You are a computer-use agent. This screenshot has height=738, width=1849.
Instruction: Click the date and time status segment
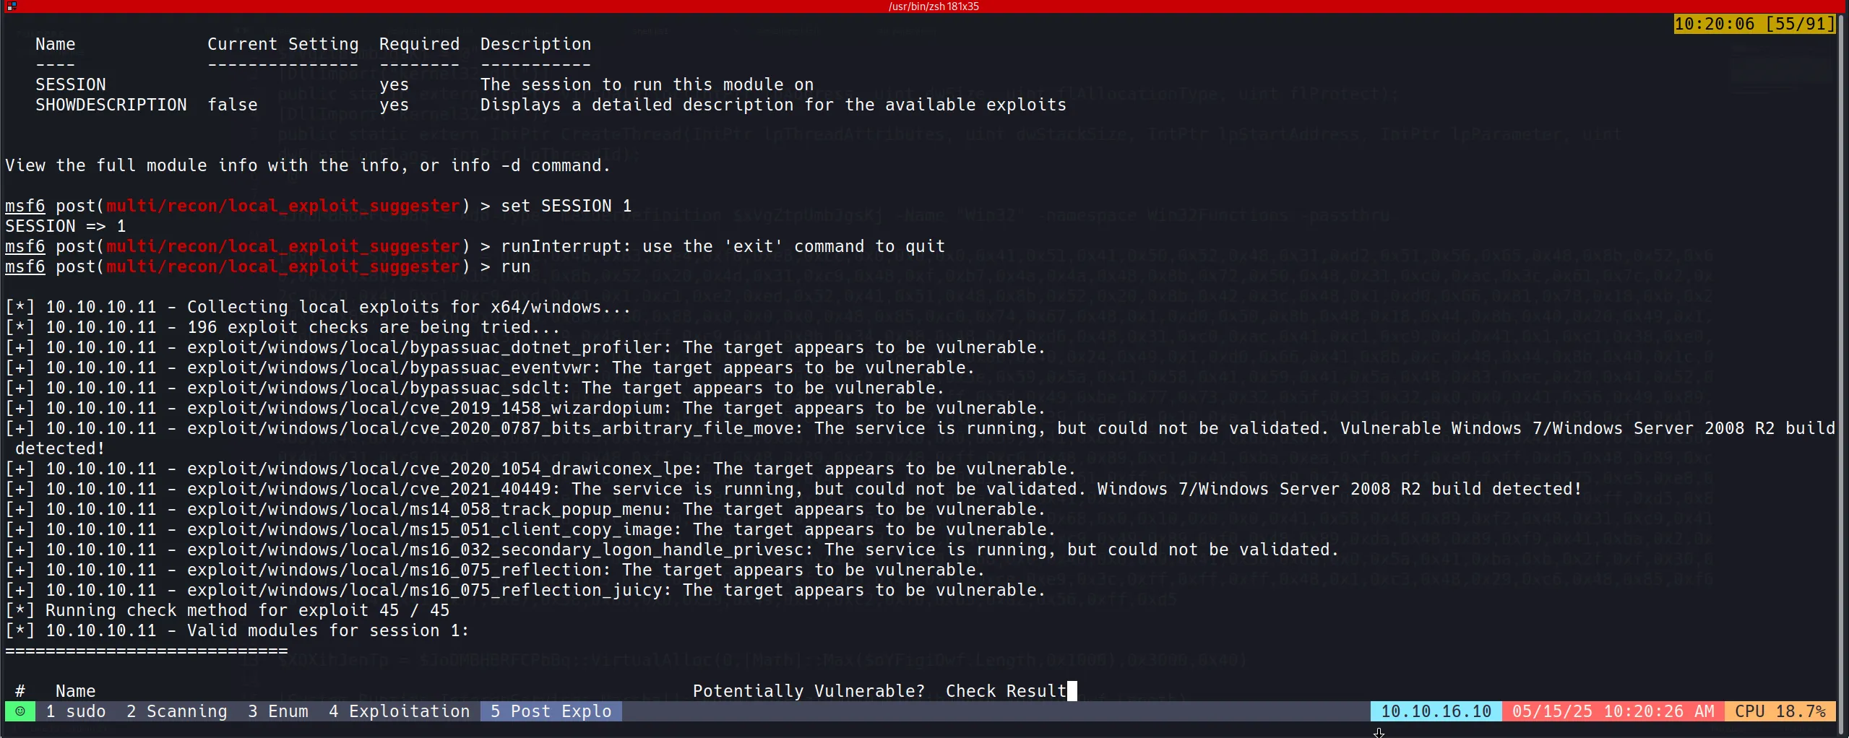[1613, 711]
